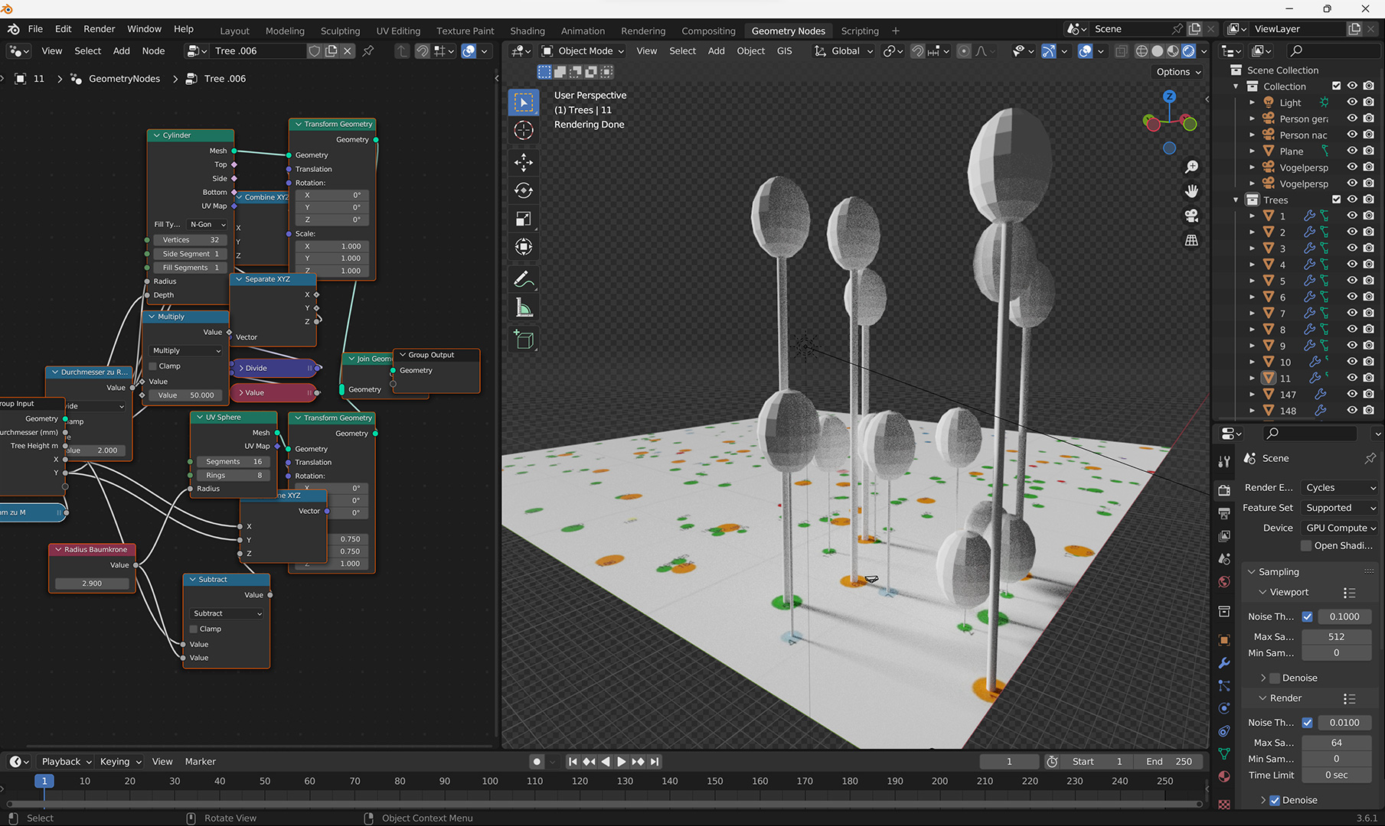Enable Open Shading Language checkbox
1385x826 pixels.
click(1306, 545)
